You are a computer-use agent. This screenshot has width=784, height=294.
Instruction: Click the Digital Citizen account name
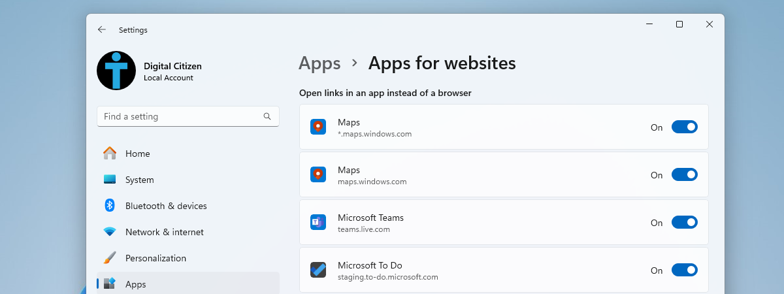click(x=172, y=66)
